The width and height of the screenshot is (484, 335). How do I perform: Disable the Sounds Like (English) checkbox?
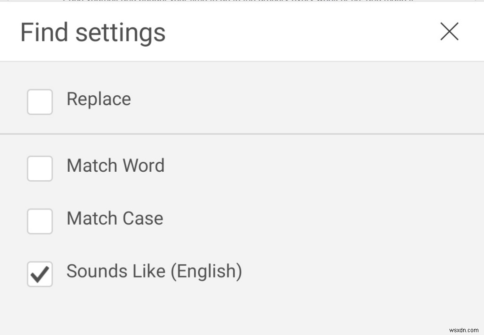(40, 274)
